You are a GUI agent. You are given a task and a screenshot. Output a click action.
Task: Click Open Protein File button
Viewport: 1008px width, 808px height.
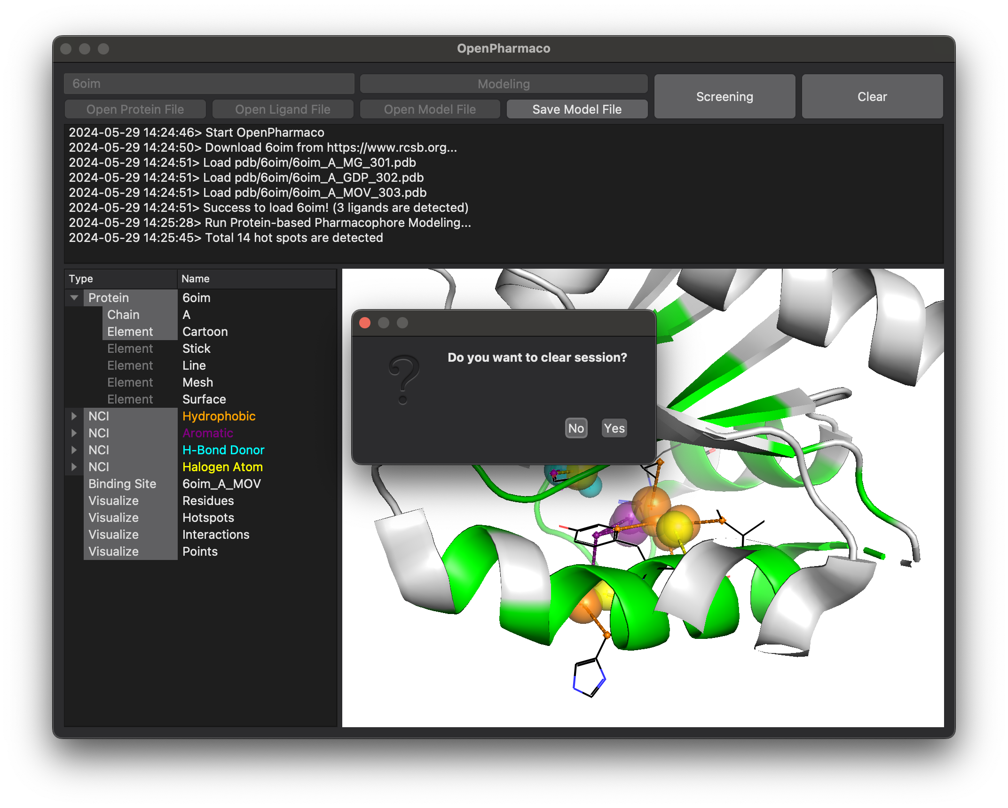[135, 109]
